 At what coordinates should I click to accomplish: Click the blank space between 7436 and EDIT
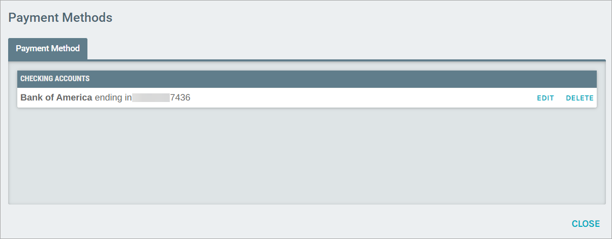[363, 97]
